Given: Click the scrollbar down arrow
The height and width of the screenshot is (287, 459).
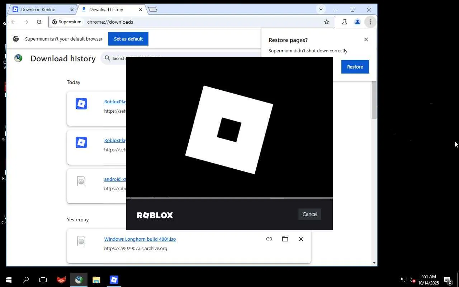Looking at the screenshot, I should point(374,263).
